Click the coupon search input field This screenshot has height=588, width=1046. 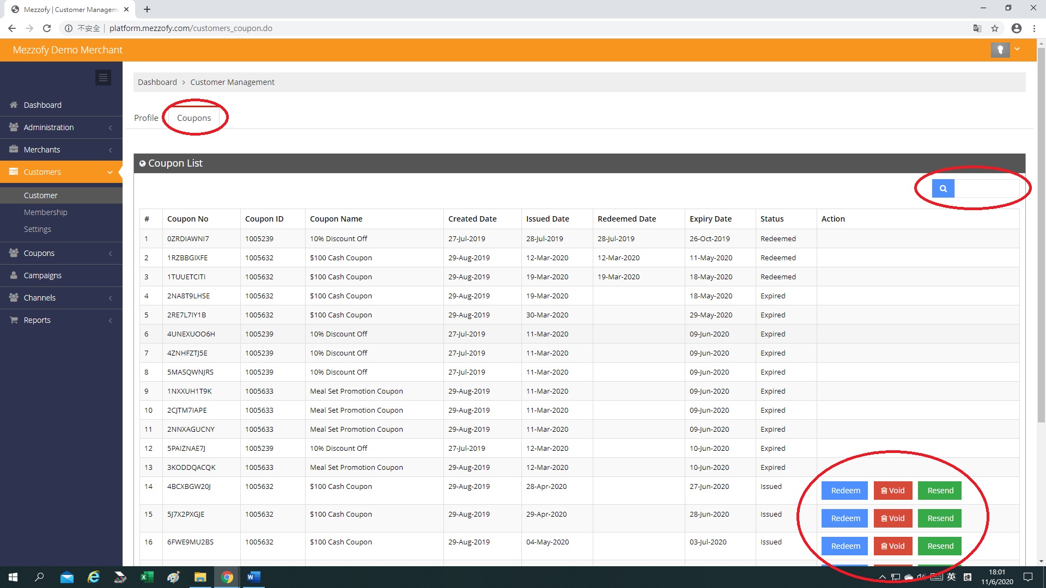(x=986, y=188)
